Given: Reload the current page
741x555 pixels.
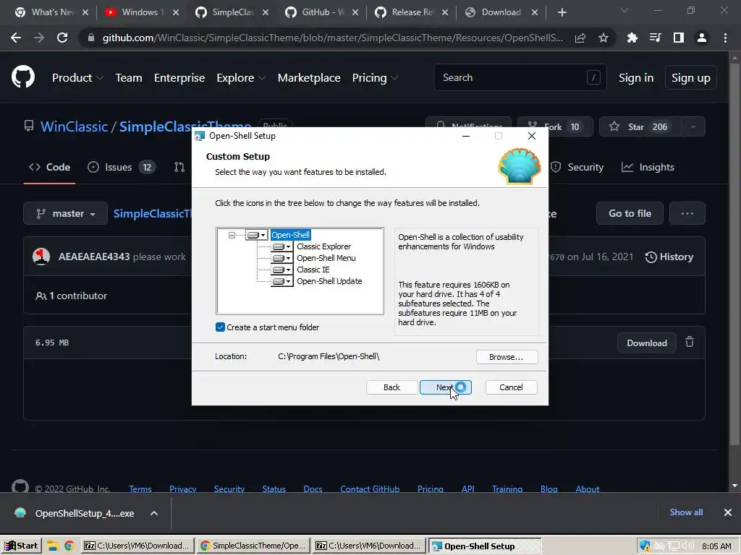Looking at the screenshot, I should click(x=62, y=38).
